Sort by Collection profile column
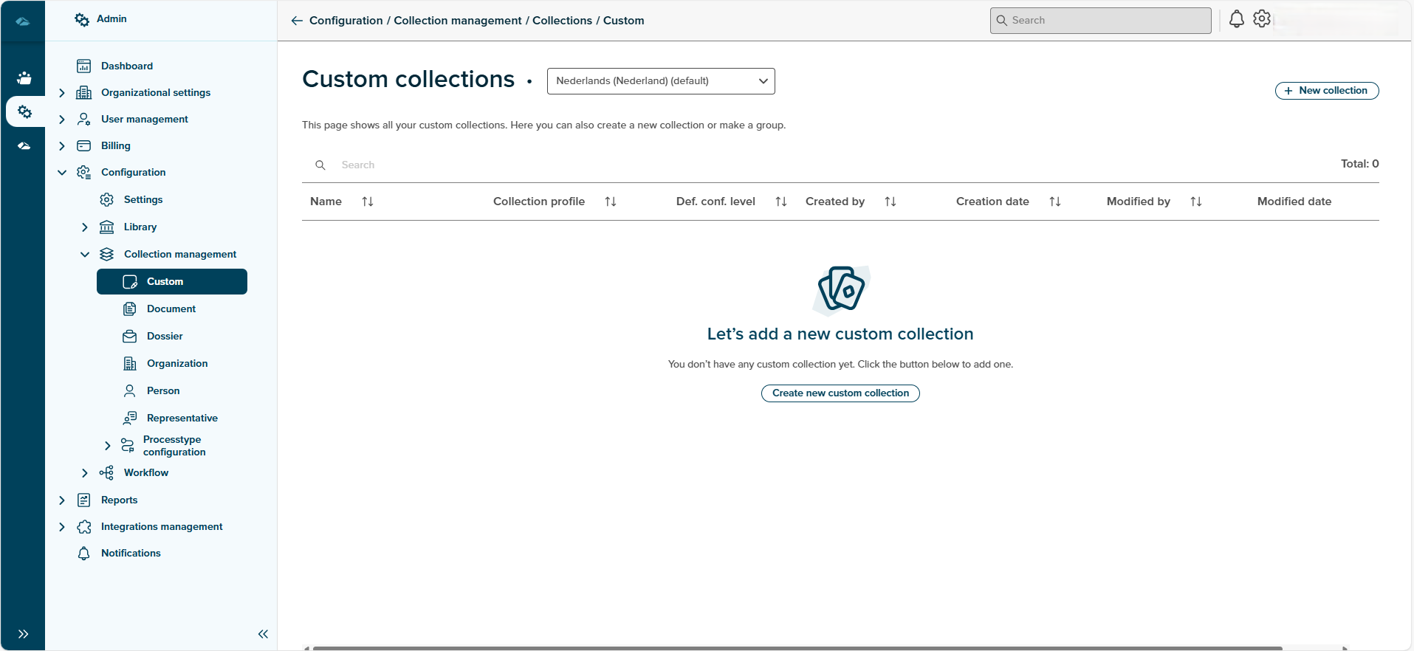1414x651 pixels. pos(611,201)
